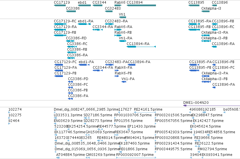Image resolution: width=240 pixels, height=159 pixels.
Task: Click EST EN03629.5prime
Action: coord(55,124)
